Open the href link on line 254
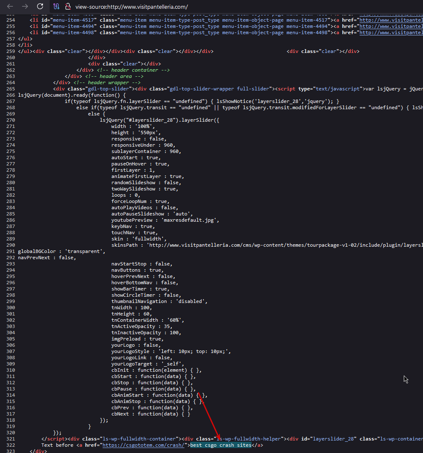423x453 pixels. point(391,20)
